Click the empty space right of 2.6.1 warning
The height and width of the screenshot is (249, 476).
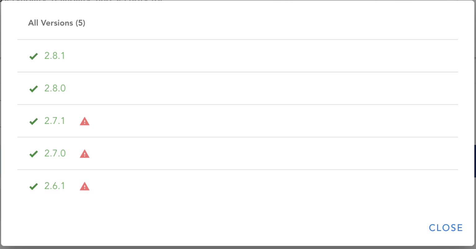point(248,186)
